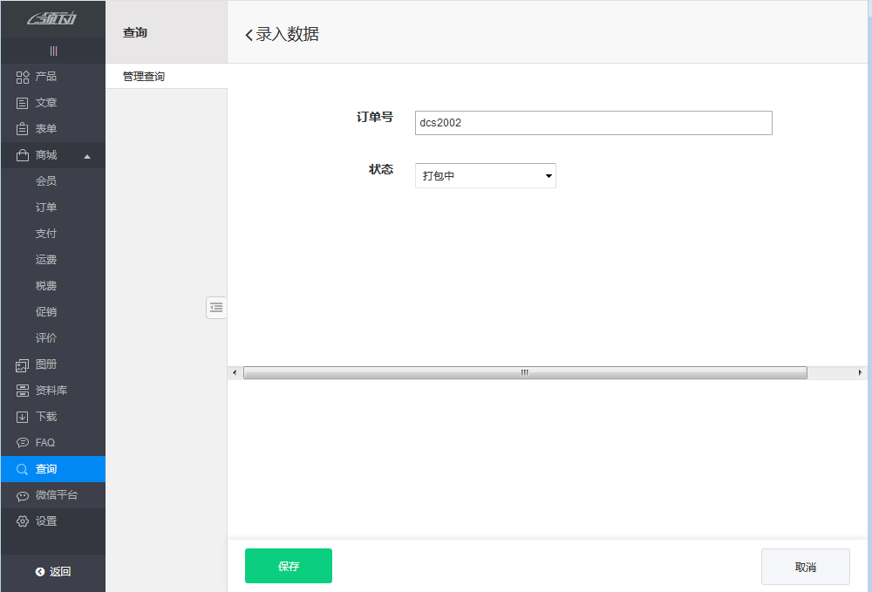Open the 状态 dropdown showing 打包中
Viewport: 872px width, 592px height.
[x=485, y=175]
